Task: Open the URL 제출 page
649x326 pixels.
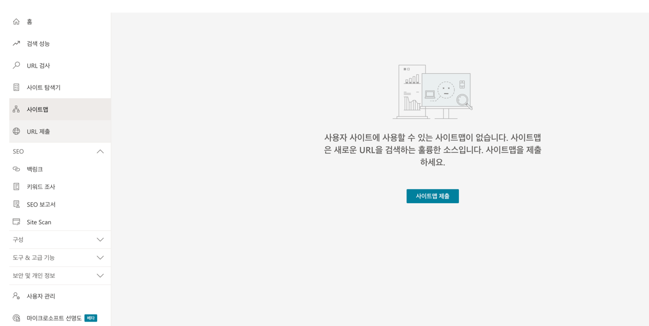Action: pos(60,131)
